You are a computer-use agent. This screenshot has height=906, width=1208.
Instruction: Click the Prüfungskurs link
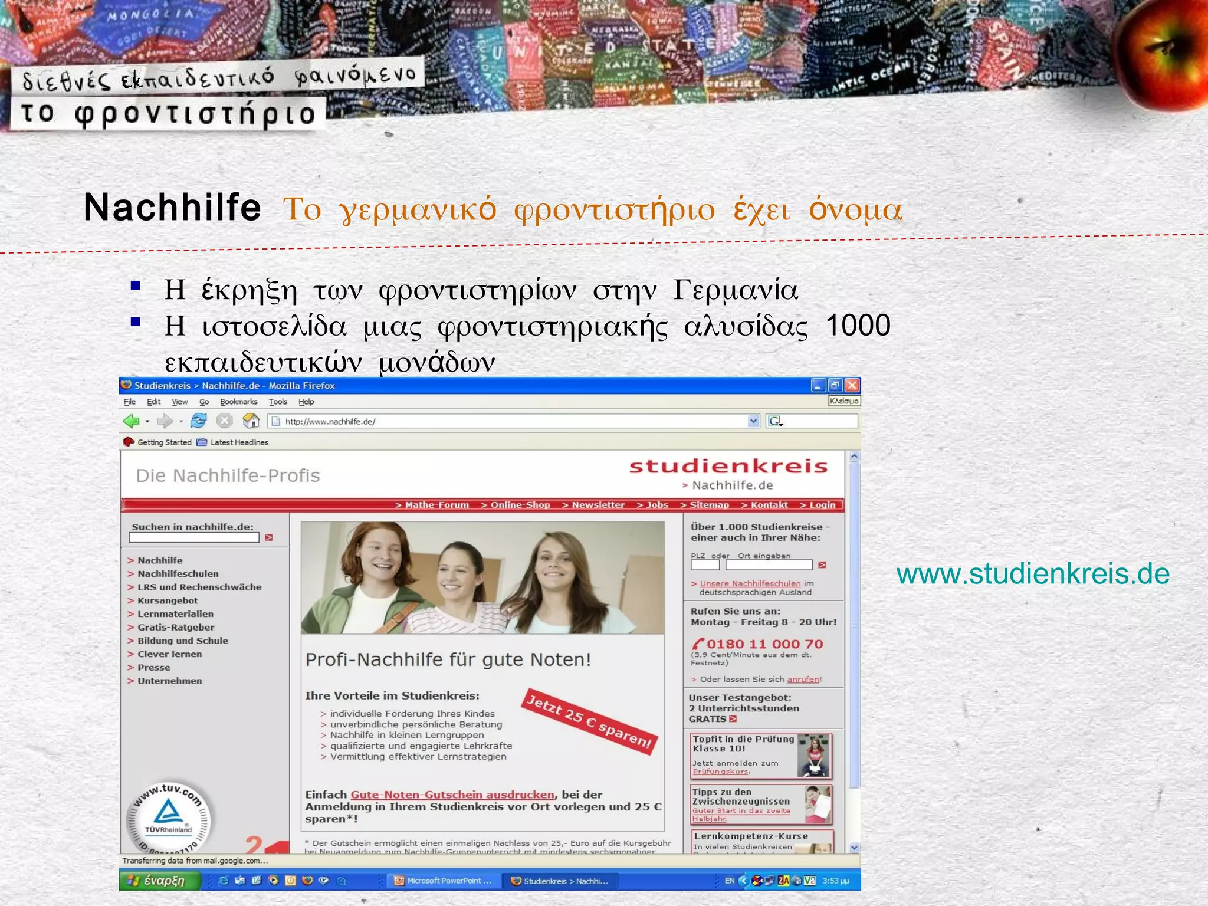click(x=720, y=772)
